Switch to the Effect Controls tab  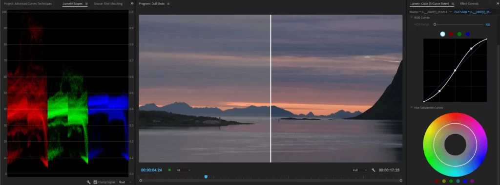[469, 4]
